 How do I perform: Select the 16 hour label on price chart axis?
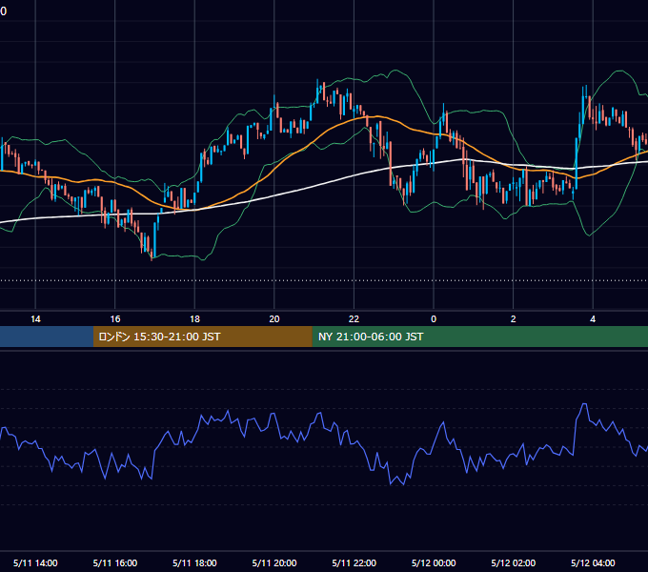pos(115,319)
